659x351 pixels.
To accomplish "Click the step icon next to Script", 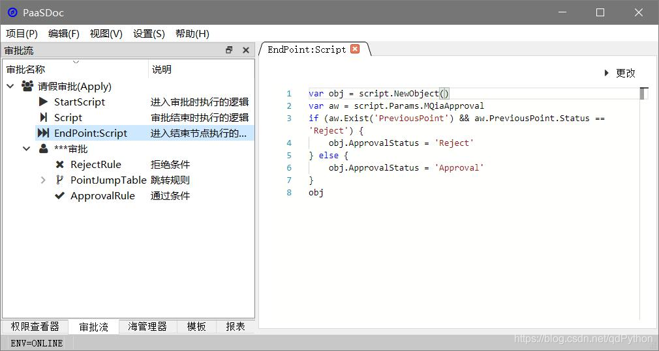I will [43, 117].
